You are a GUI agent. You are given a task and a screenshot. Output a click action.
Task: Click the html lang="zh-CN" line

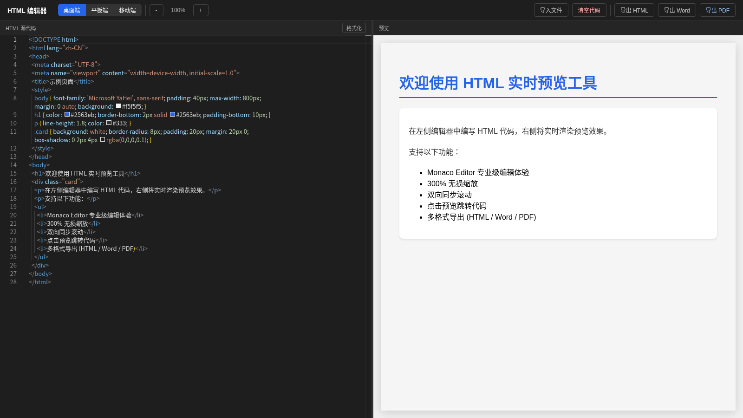tap(59, 48)
